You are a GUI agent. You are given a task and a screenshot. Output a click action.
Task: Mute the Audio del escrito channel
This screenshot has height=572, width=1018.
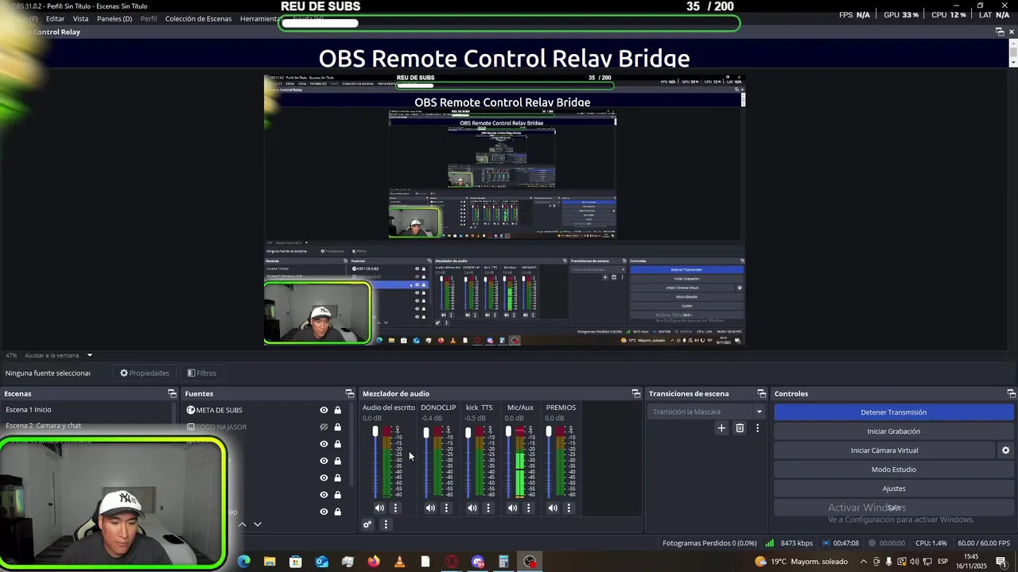(379, 508)
